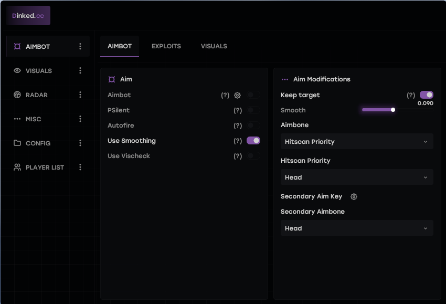
Task: Open the VISUALS section via its eye icon
Action: (x=17, y=70)
